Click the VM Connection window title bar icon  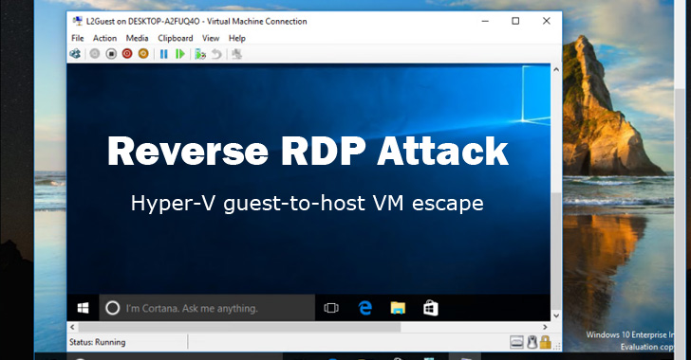pyautogui.click(x=78, y=21)
